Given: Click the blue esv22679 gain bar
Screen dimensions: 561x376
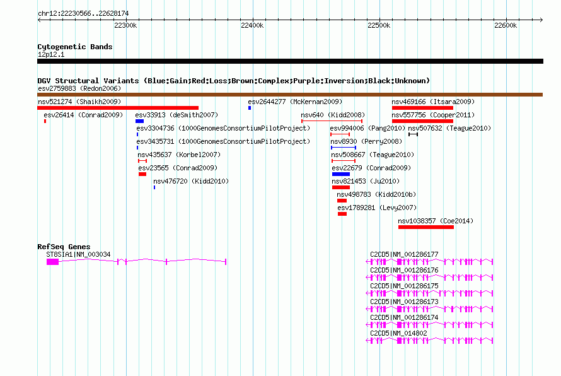Looking at the screenshot, I should pyautogui.click(x=341, y=174).
